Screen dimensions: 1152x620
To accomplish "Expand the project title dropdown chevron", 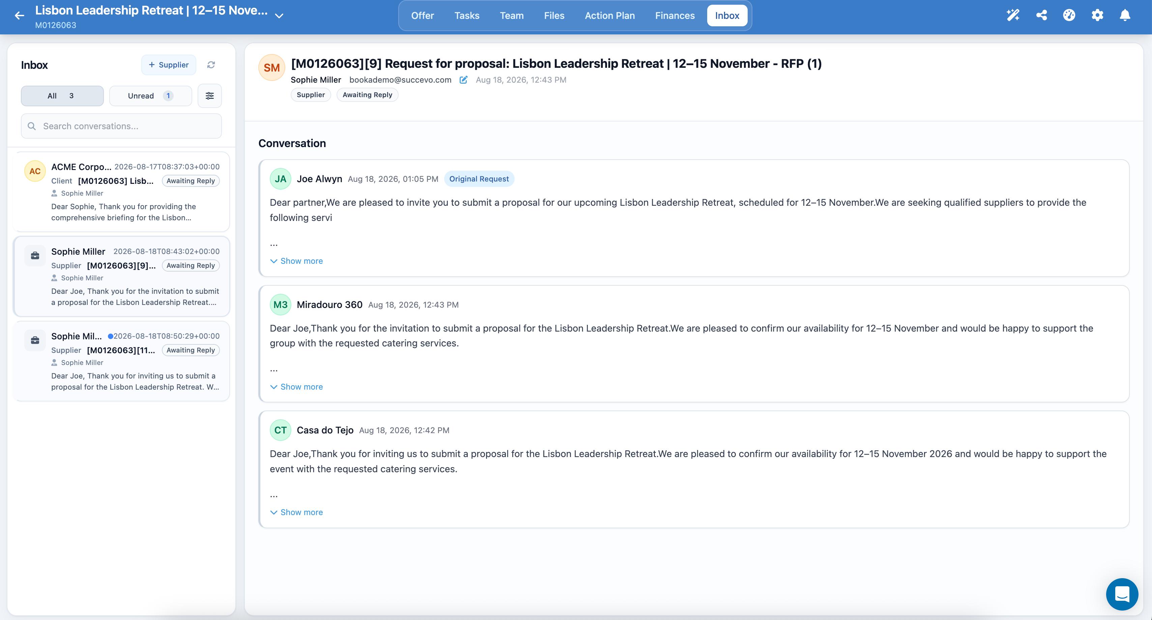I will tap(279, 16).
